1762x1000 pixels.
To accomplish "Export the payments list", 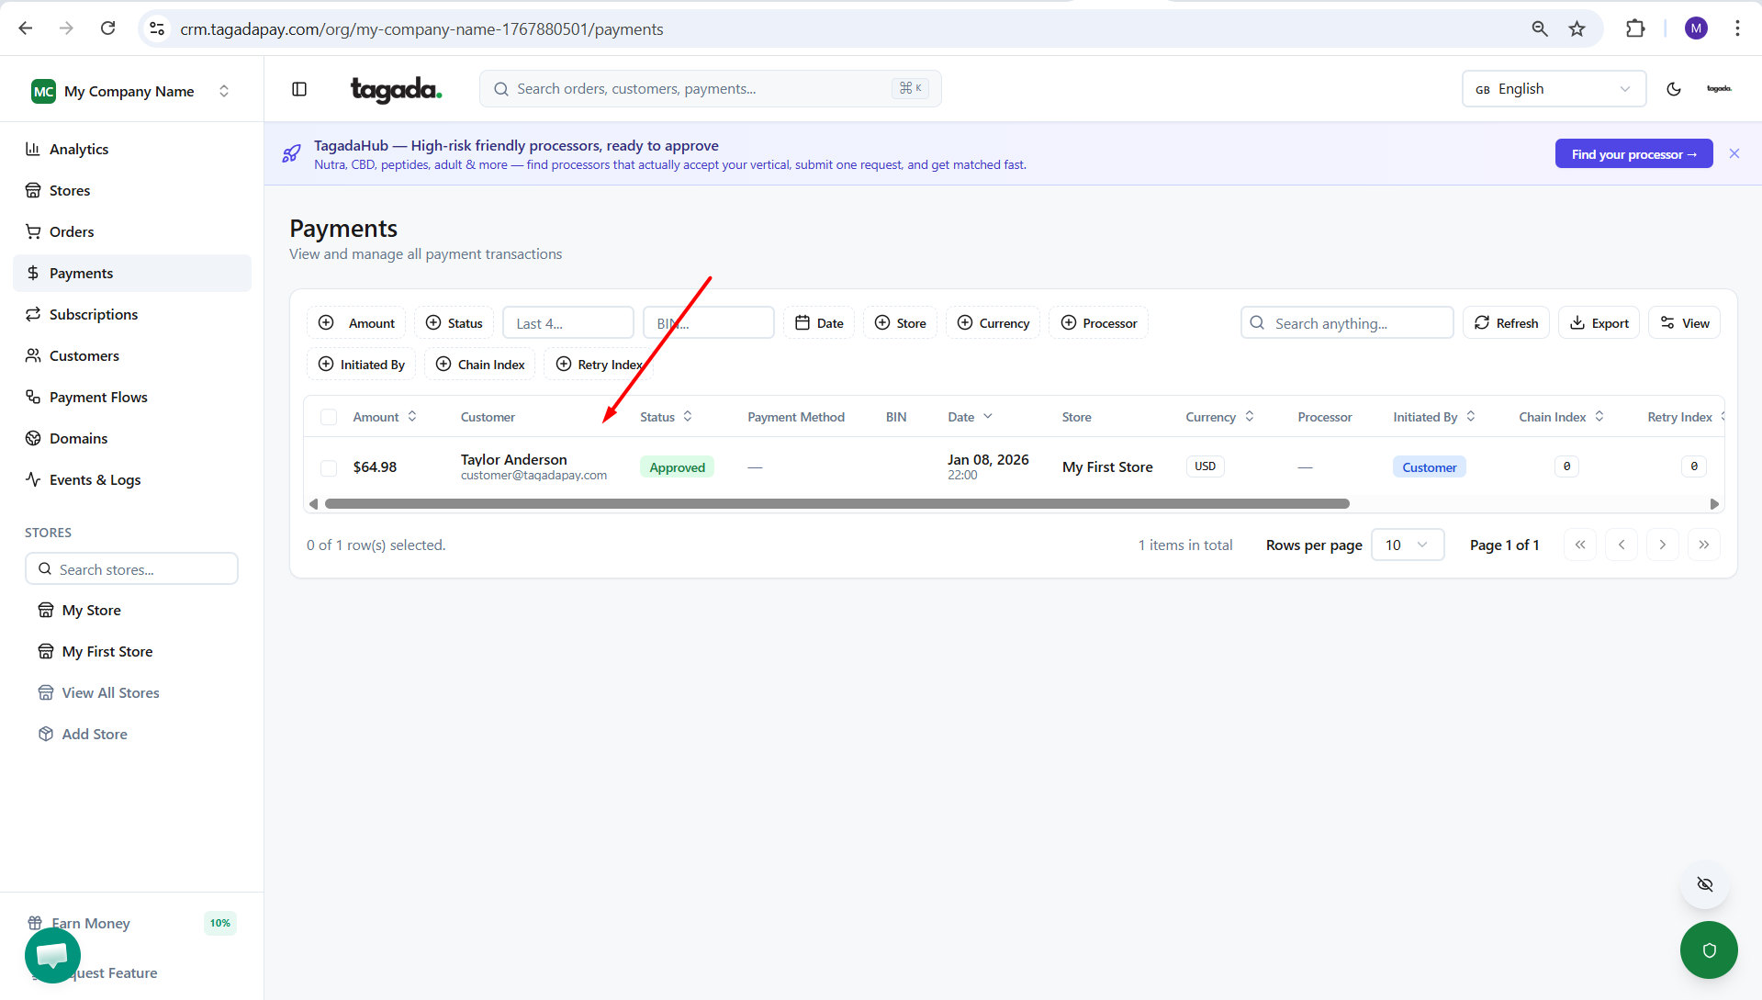I will (x=1599, y=323).
